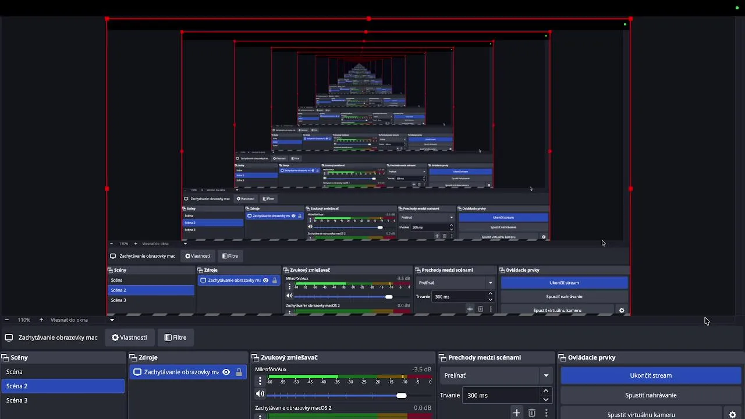Click the Scény dock header icon
745x419 pixels.
[5, 358]
